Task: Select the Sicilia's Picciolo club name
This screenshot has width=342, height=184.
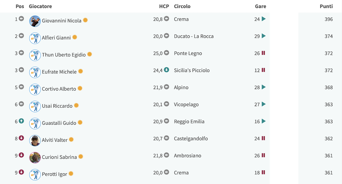Action: (192, 70)
